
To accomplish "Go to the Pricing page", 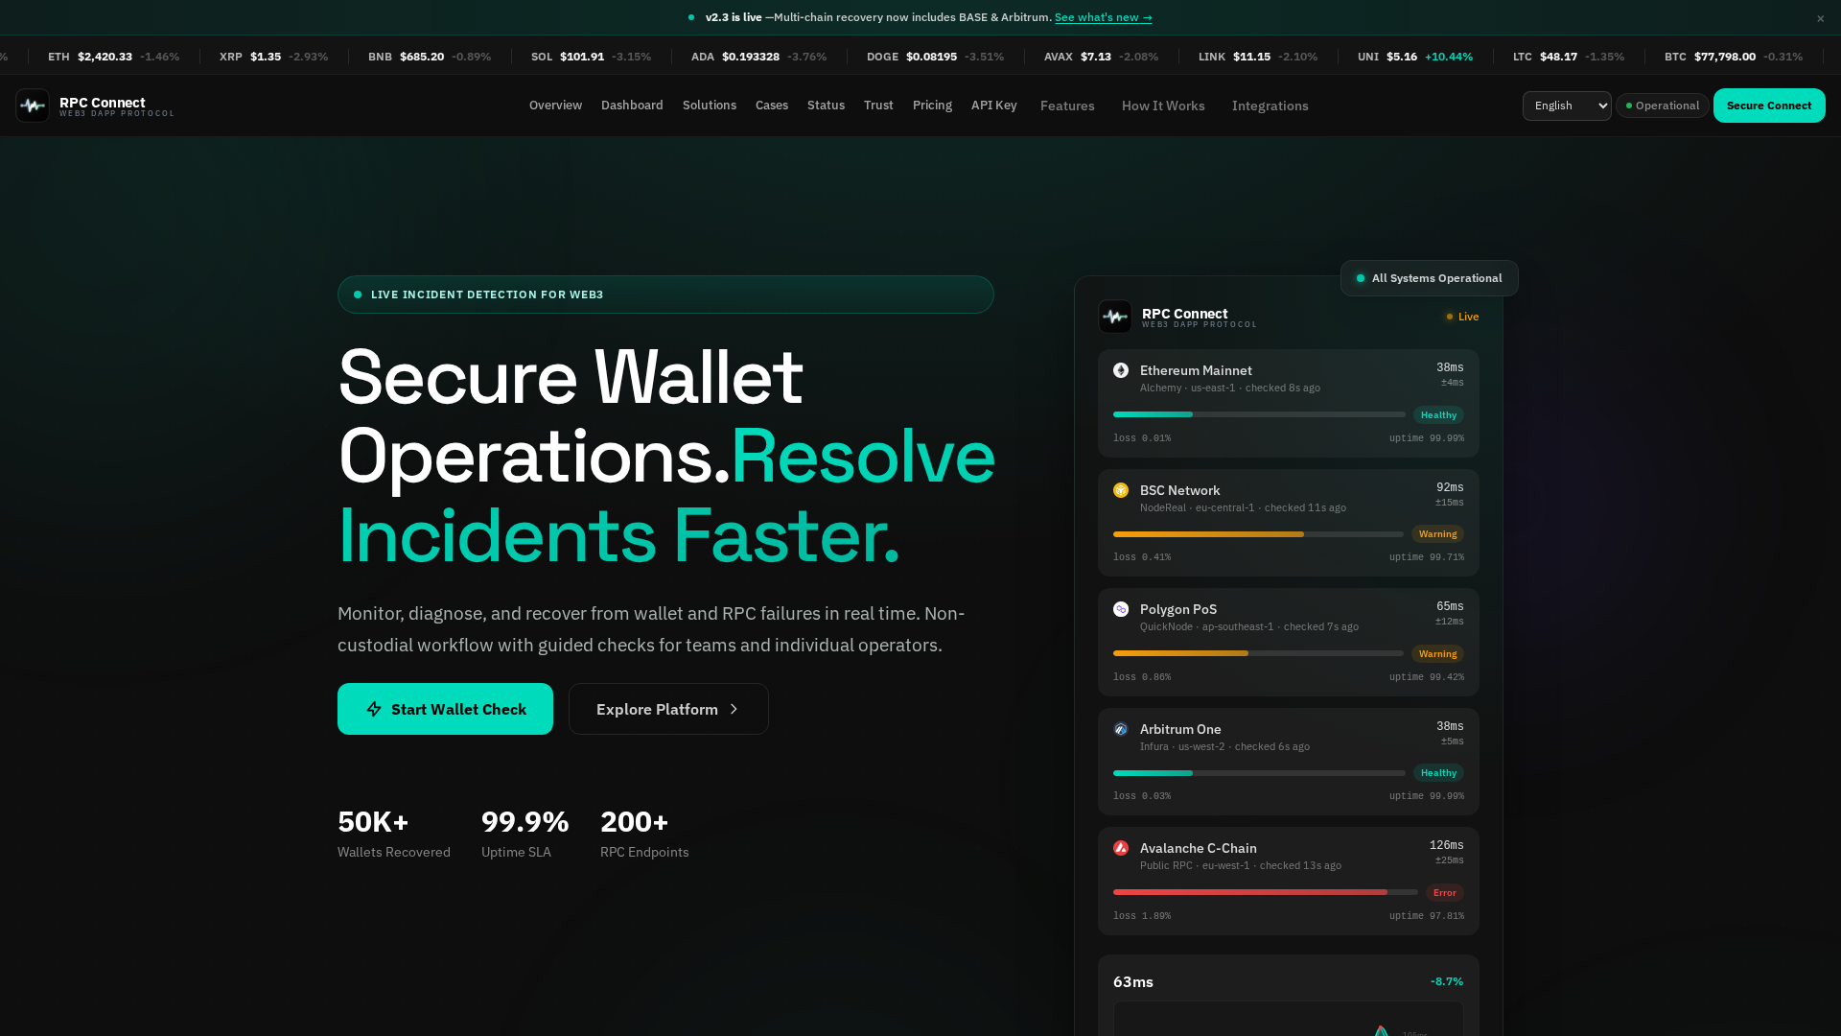I will pyautogui.click(x=932, y=106).
